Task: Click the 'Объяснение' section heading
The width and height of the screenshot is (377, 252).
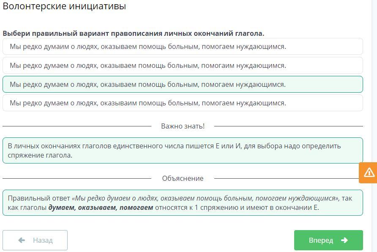Action: [x=183, y=178]
